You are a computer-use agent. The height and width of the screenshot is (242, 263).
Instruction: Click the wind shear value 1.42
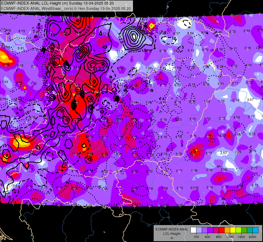[34, 83]
